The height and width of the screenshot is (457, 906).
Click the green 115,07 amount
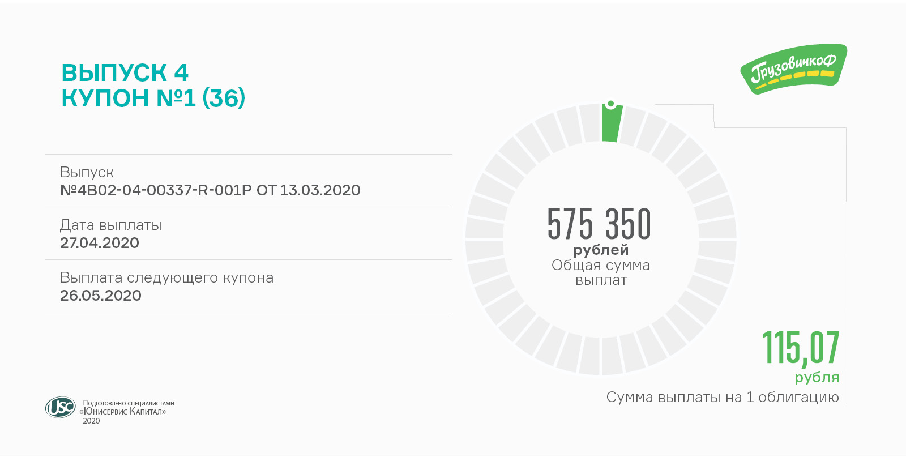tap(801, 347)
